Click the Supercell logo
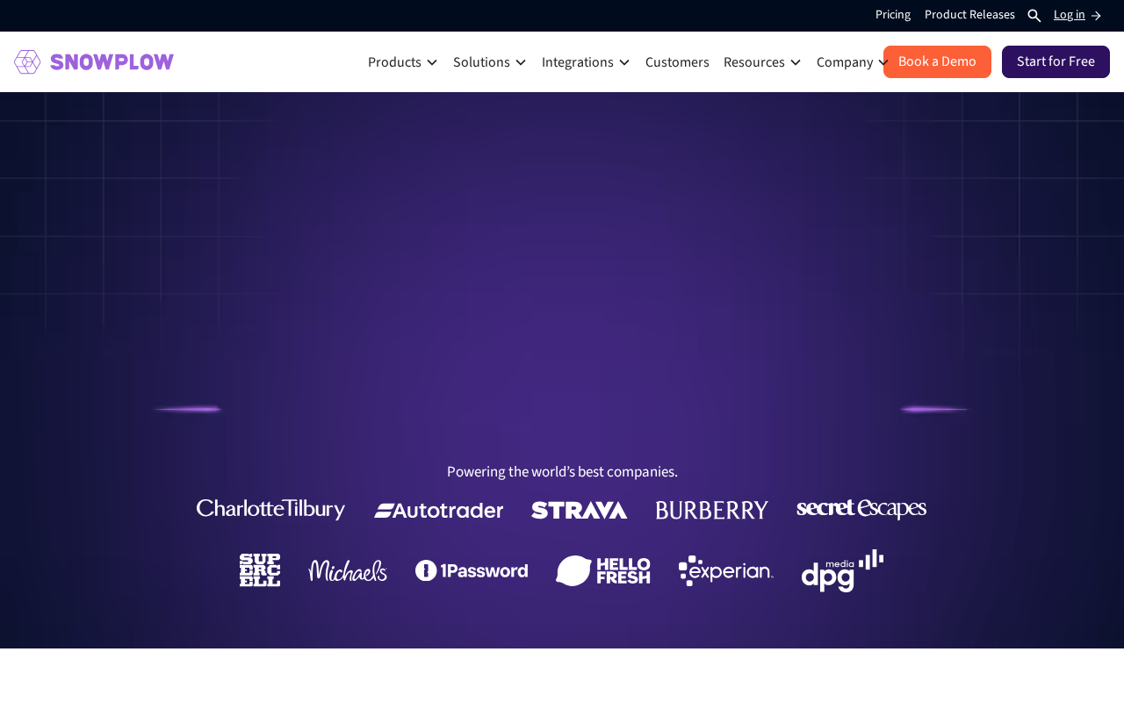 pos(260,570)
